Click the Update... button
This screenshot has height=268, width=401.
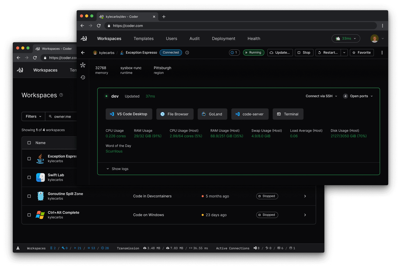coord(280,53)
